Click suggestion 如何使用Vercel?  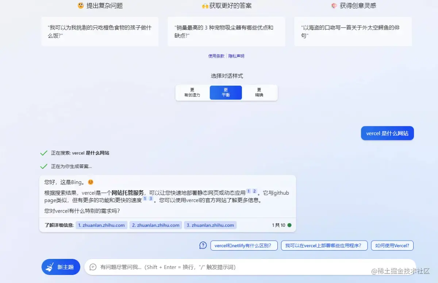[392, 245]
